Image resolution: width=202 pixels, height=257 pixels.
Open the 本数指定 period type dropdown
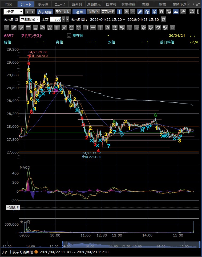click(30, 19)
